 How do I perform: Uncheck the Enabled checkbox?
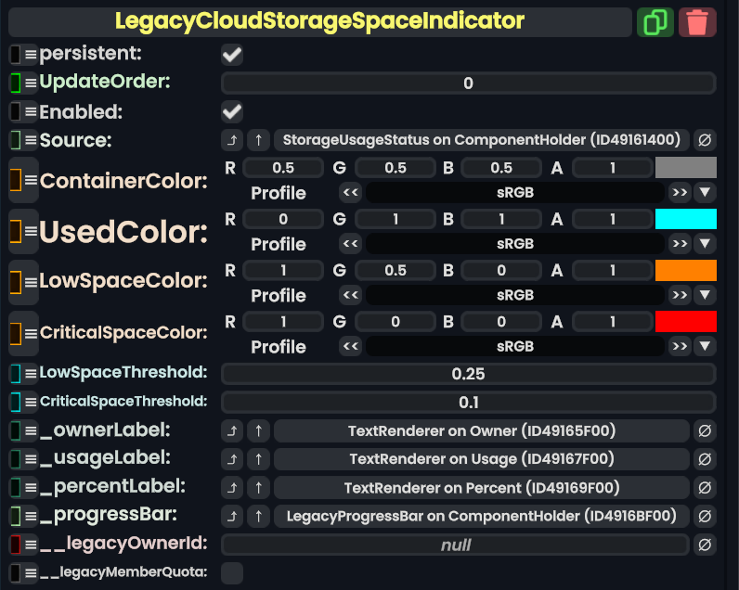pos(232,112)
